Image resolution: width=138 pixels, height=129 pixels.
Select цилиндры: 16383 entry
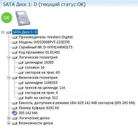39,62
